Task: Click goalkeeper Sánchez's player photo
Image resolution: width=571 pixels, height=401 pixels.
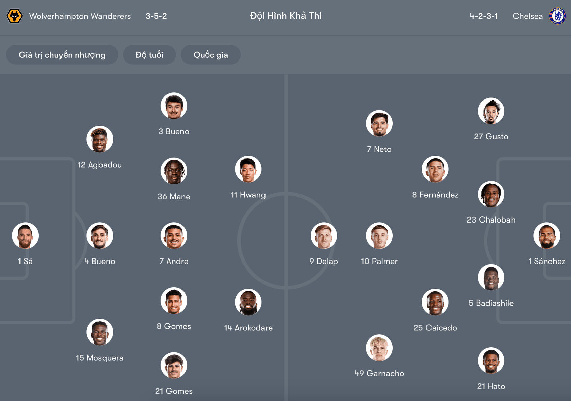Action: pyautogui.click(x=546, y=235)
